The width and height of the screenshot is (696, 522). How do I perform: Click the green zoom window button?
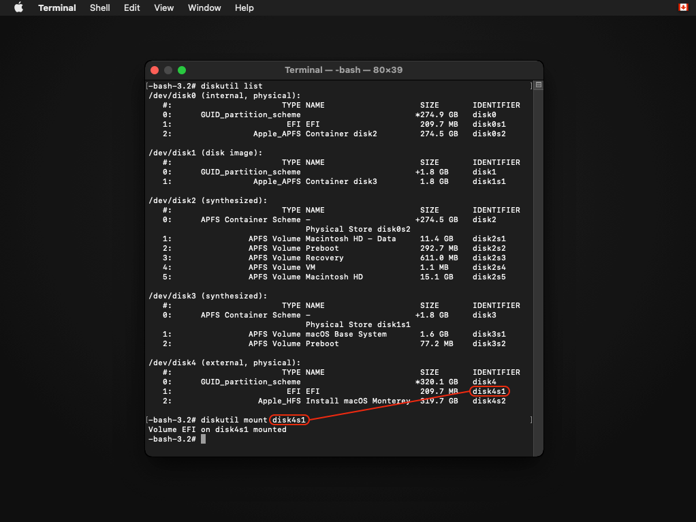pyautogui.click(x=182, y=70)
